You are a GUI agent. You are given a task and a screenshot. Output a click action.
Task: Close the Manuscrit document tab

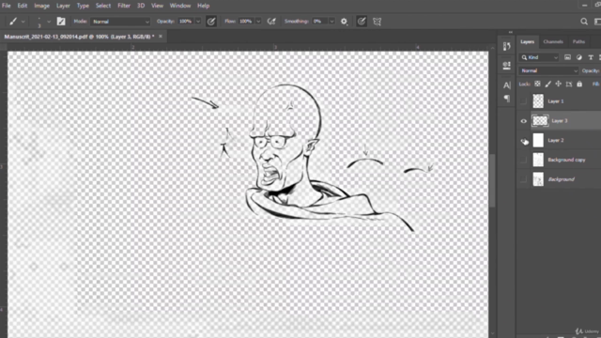point(161,37)
